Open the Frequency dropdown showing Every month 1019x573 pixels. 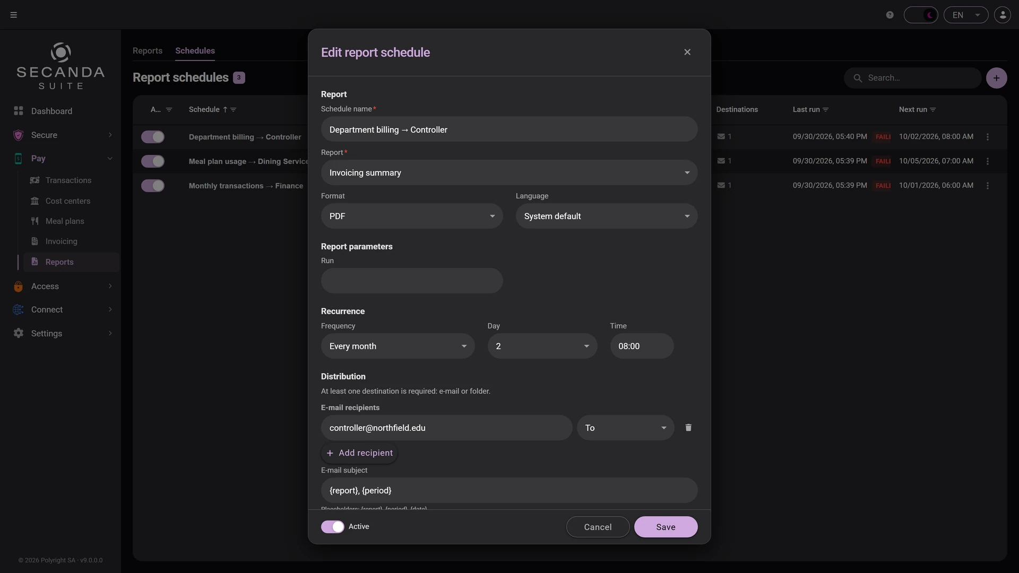(x=398, y=346)
